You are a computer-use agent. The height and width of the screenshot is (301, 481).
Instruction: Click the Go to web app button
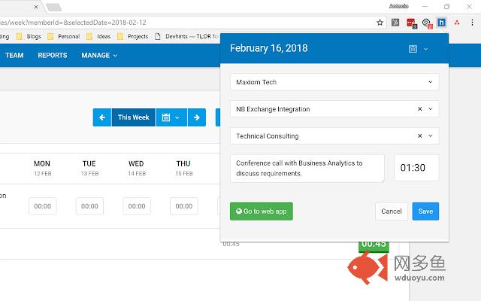[x=262, y=211]
